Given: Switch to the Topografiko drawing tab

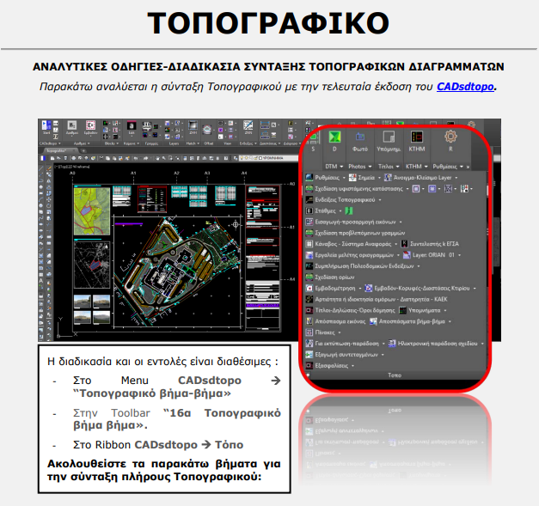Looking at the screenshot, I should pyautogui.click(x=60, y=150).
